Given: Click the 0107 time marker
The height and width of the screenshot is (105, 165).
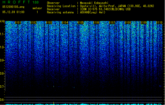Looking at the screenshot, I should point(112,23).
